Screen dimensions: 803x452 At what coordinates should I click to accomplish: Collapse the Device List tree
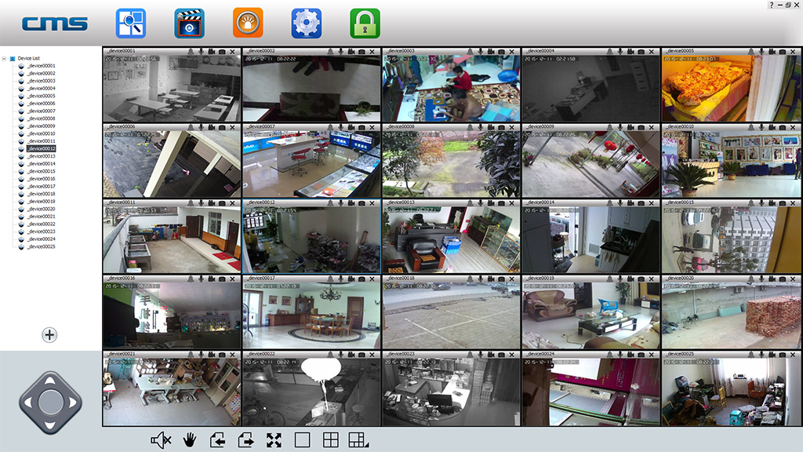(x=4, y=58)
